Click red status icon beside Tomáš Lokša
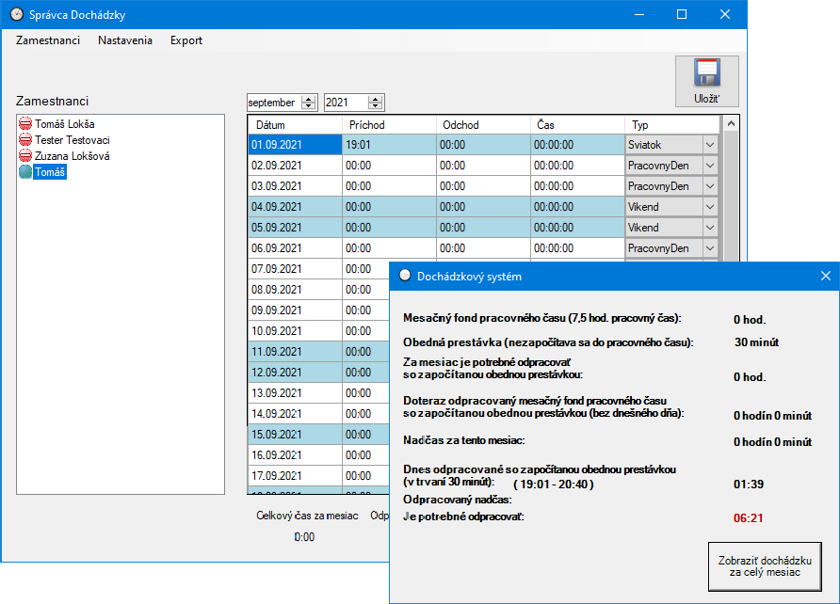Screen dimensions: 840x604 pos(25,124)
